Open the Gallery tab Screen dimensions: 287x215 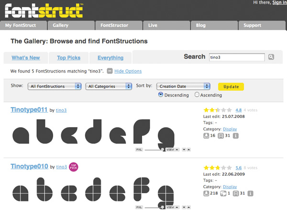click(x=71, y=25)
